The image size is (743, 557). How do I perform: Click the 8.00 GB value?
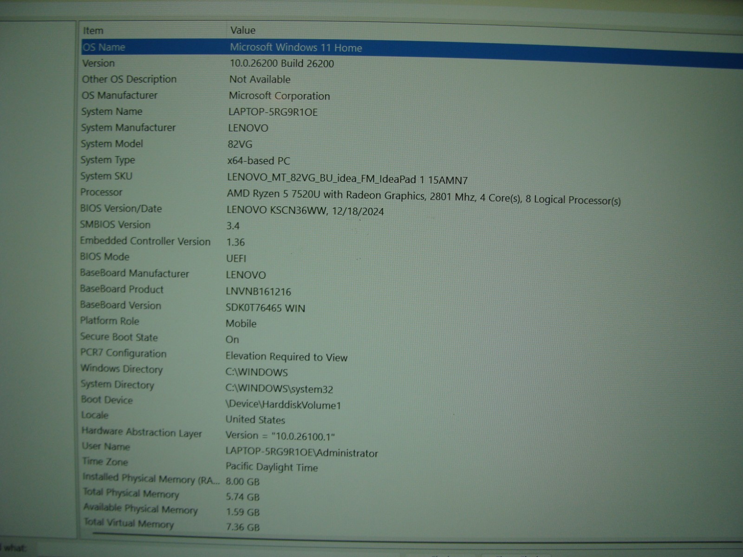click(x=243, y=482)
